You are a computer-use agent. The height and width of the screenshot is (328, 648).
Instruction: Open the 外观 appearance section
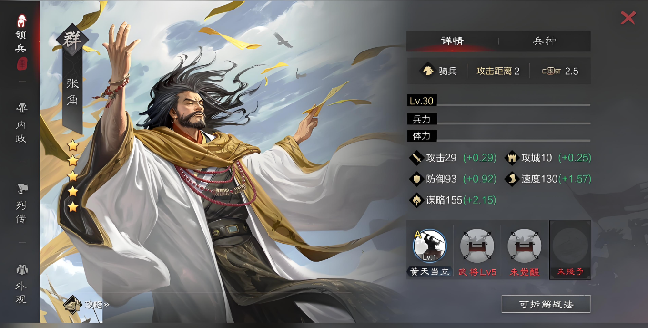coord(21,284)
